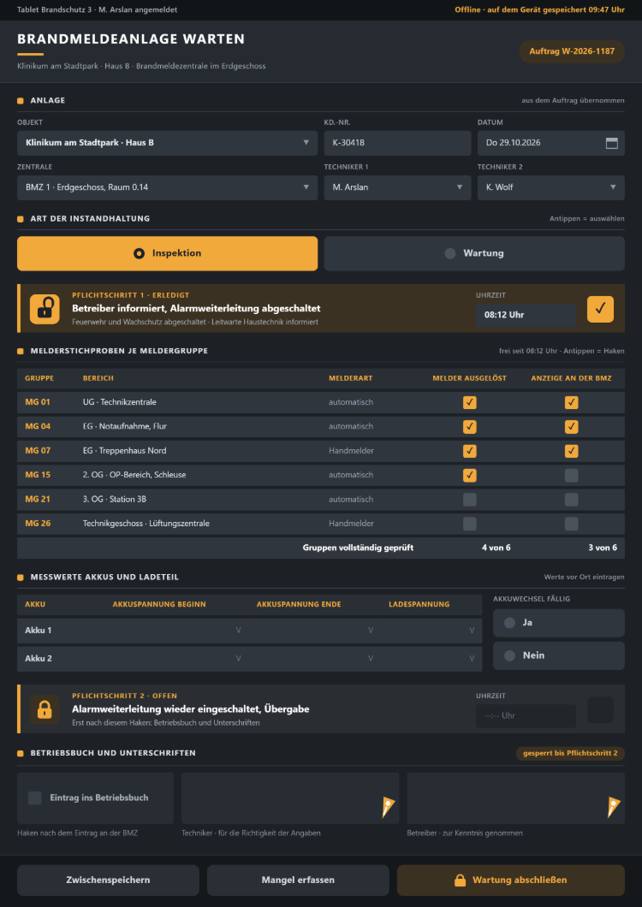This screenshot has width=642, height=907.
Task: Click the Datum field Do 29.10.2026
Action: click(x=551, y=143)
